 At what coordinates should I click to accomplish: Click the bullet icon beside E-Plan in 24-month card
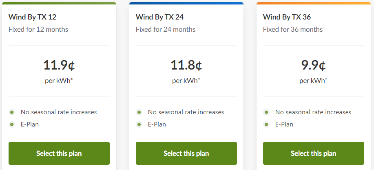pos(139,124)
